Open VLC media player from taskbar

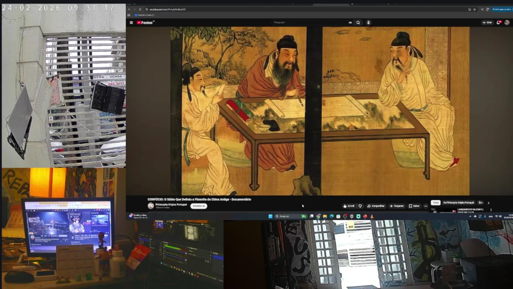(372, 216)
